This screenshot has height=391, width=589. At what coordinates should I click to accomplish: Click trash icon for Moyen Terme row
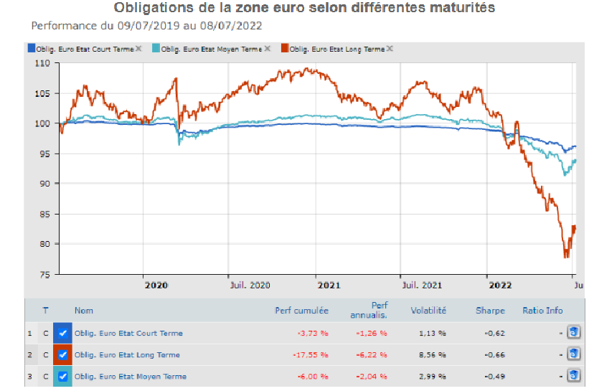pyautogui.click(x=573, y=376)
